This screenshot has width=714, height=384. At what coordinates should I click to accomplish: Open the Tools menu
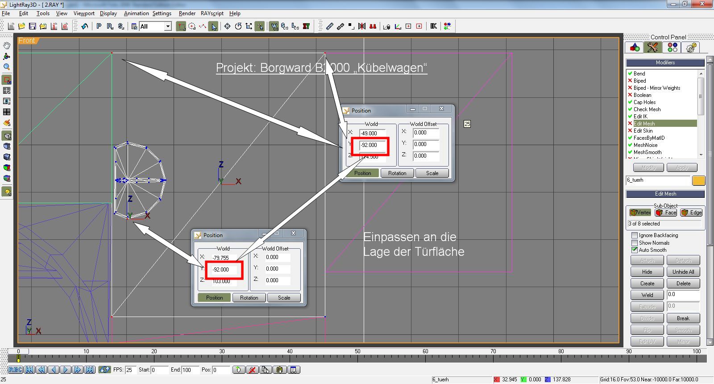(43, 13)
